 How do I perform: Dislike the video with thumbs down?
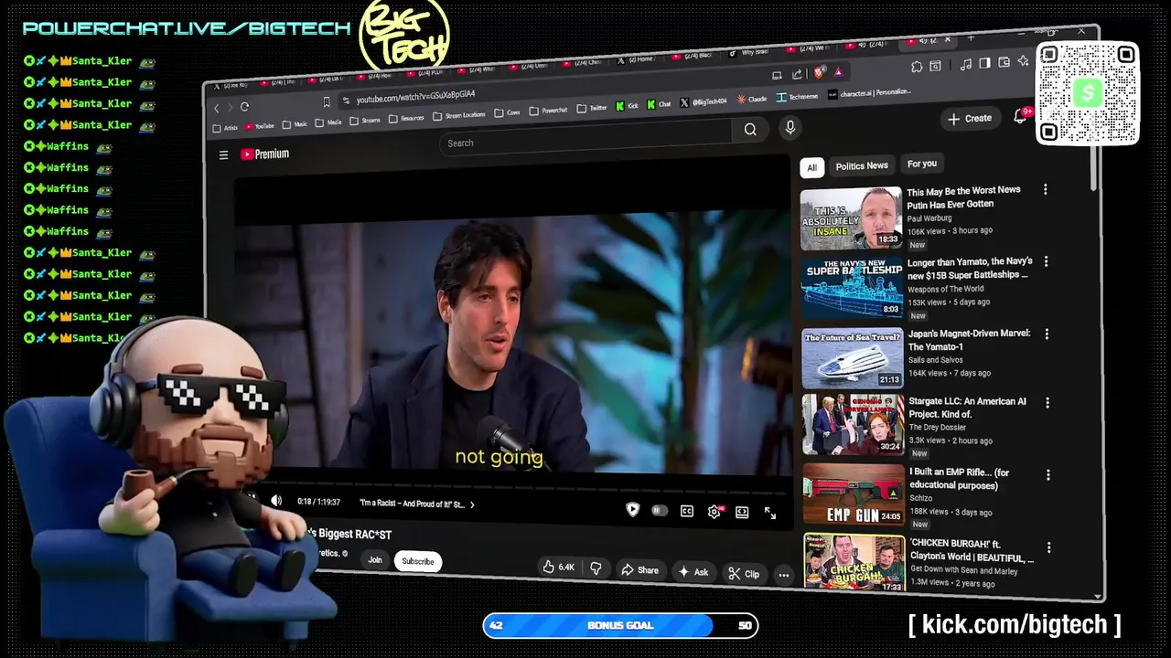(596, 568)
